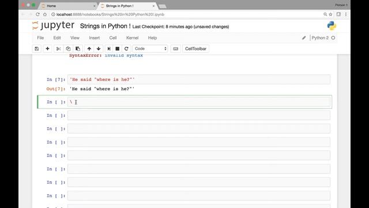Select the In [7] prompt label
This screenshot has width=369, height=208.
point(56,80)
